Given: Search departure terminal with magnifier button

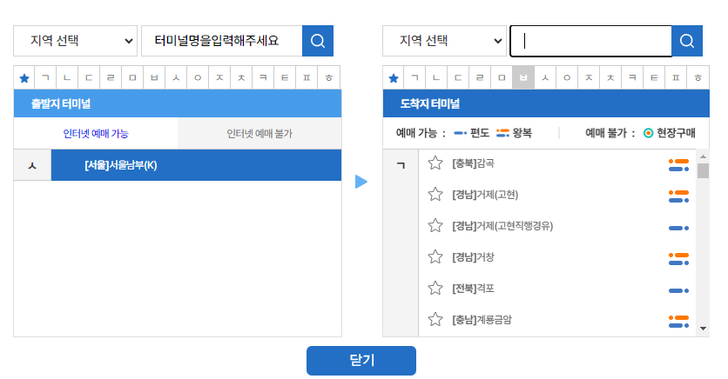Looking at the screenshot, I should point(318,41).
